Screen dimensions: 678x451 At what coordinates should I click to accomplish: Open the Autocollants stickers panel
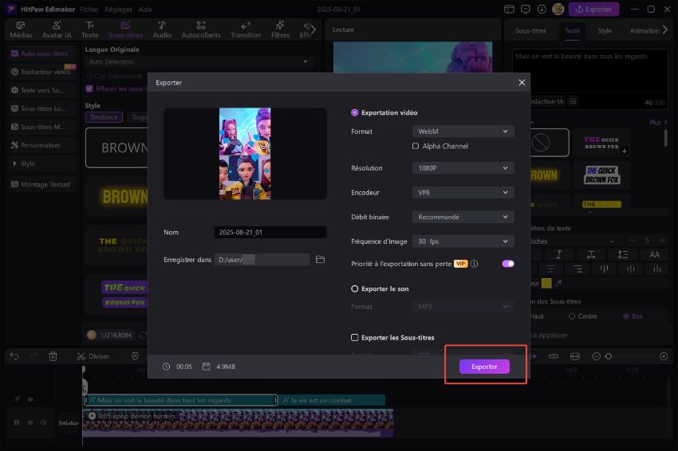point(201,30)
